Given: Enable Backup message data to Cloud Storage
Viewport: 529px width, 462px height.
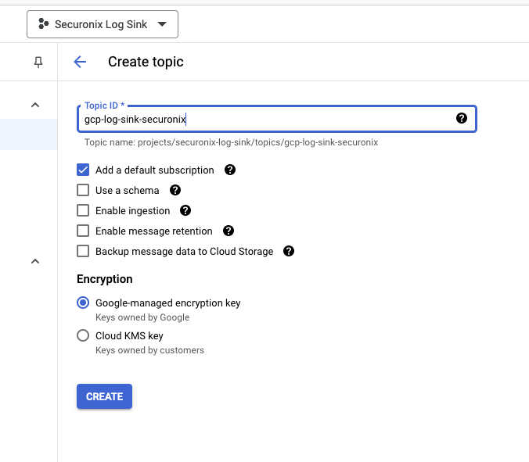Looking at the screenshot, I should click(83, 251).
